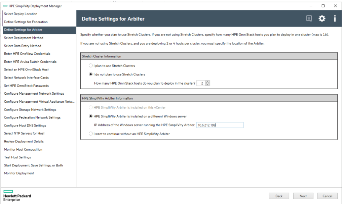This screenshot has width=344, height=204.
Task: Click the Hewlett Packard Enterprise logo
Action: tap(17, 196)
